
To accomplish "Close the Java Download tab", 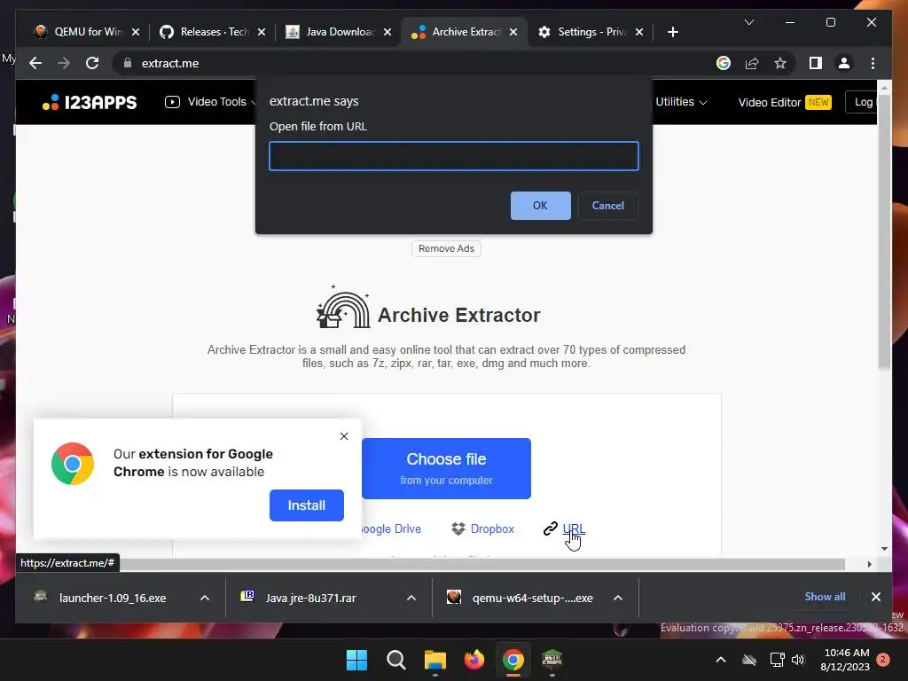I will [x=387, y=32].
